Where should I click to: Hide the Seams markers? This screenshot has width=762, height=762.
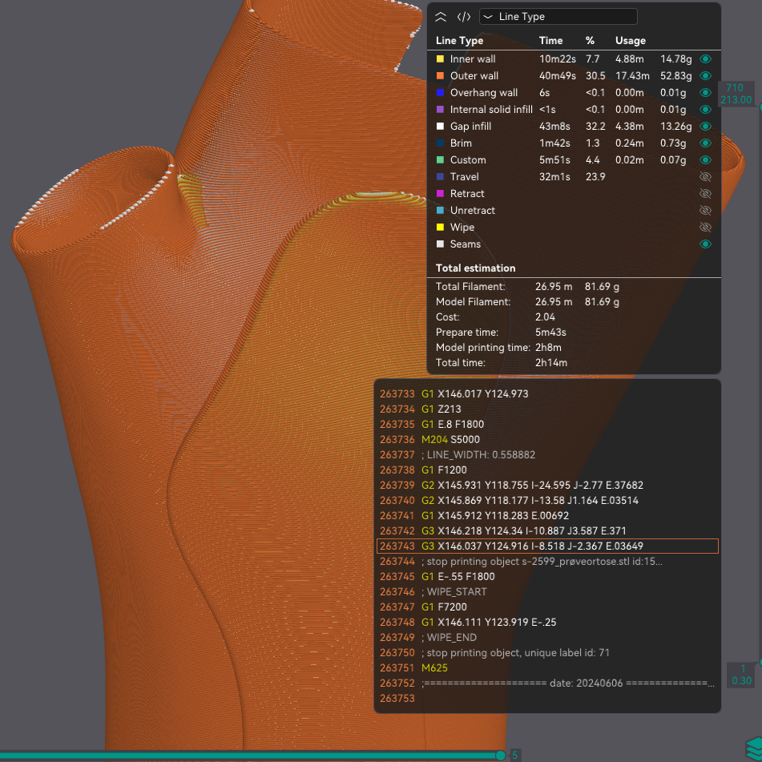tap(705, 244)
